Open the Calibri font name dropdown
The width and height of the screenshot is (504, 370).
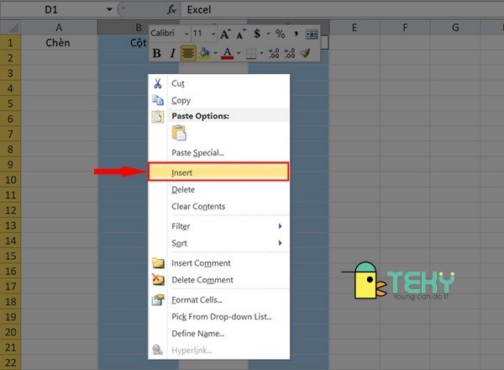[186, 34]
